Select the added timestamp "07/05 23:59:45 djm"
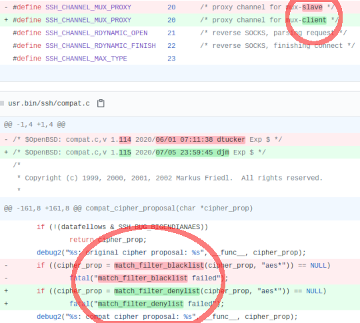 tap(193, 153)
